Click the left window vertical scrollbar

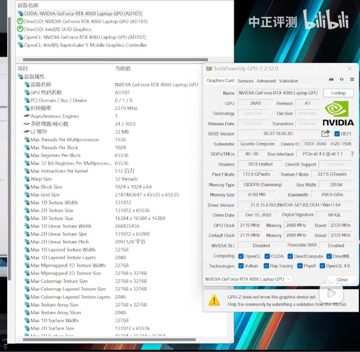pyautogui.click(x=9, y=149)
